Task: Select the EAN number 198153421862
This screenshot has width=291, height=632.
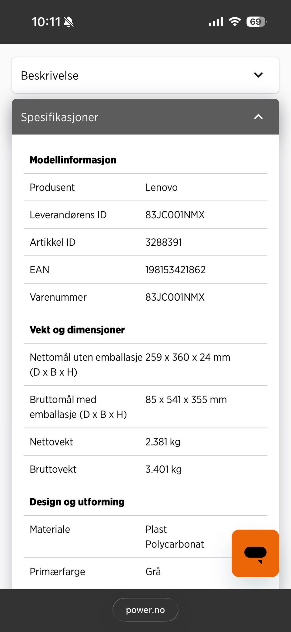Action: click(176, 270)
